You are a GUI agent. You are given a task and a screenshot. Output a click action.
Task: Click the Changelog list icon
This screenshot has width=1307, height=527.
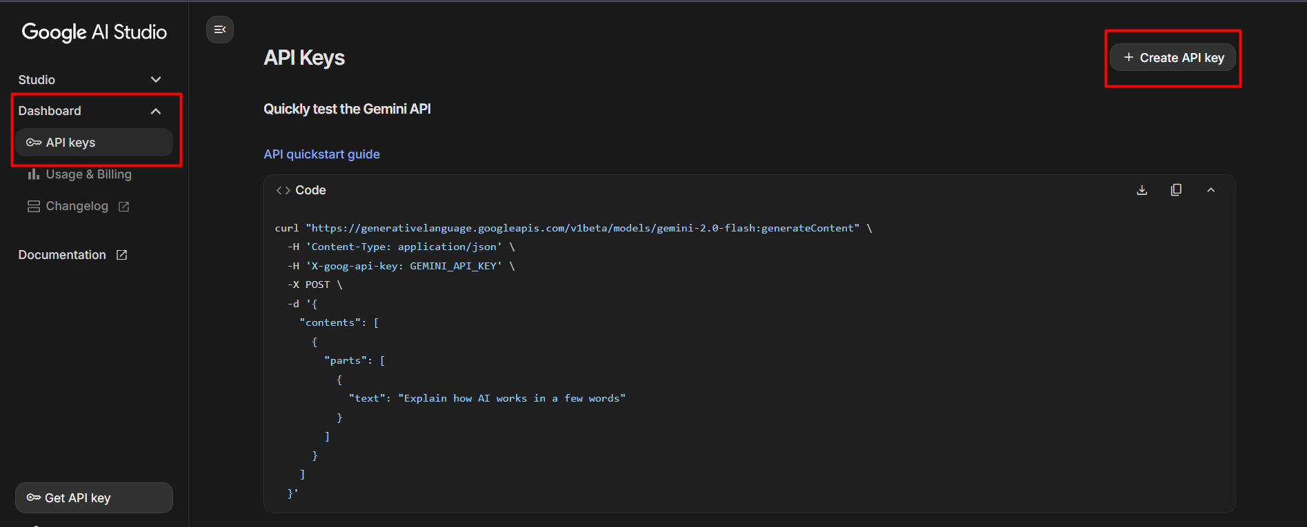[x=33, y=206]
